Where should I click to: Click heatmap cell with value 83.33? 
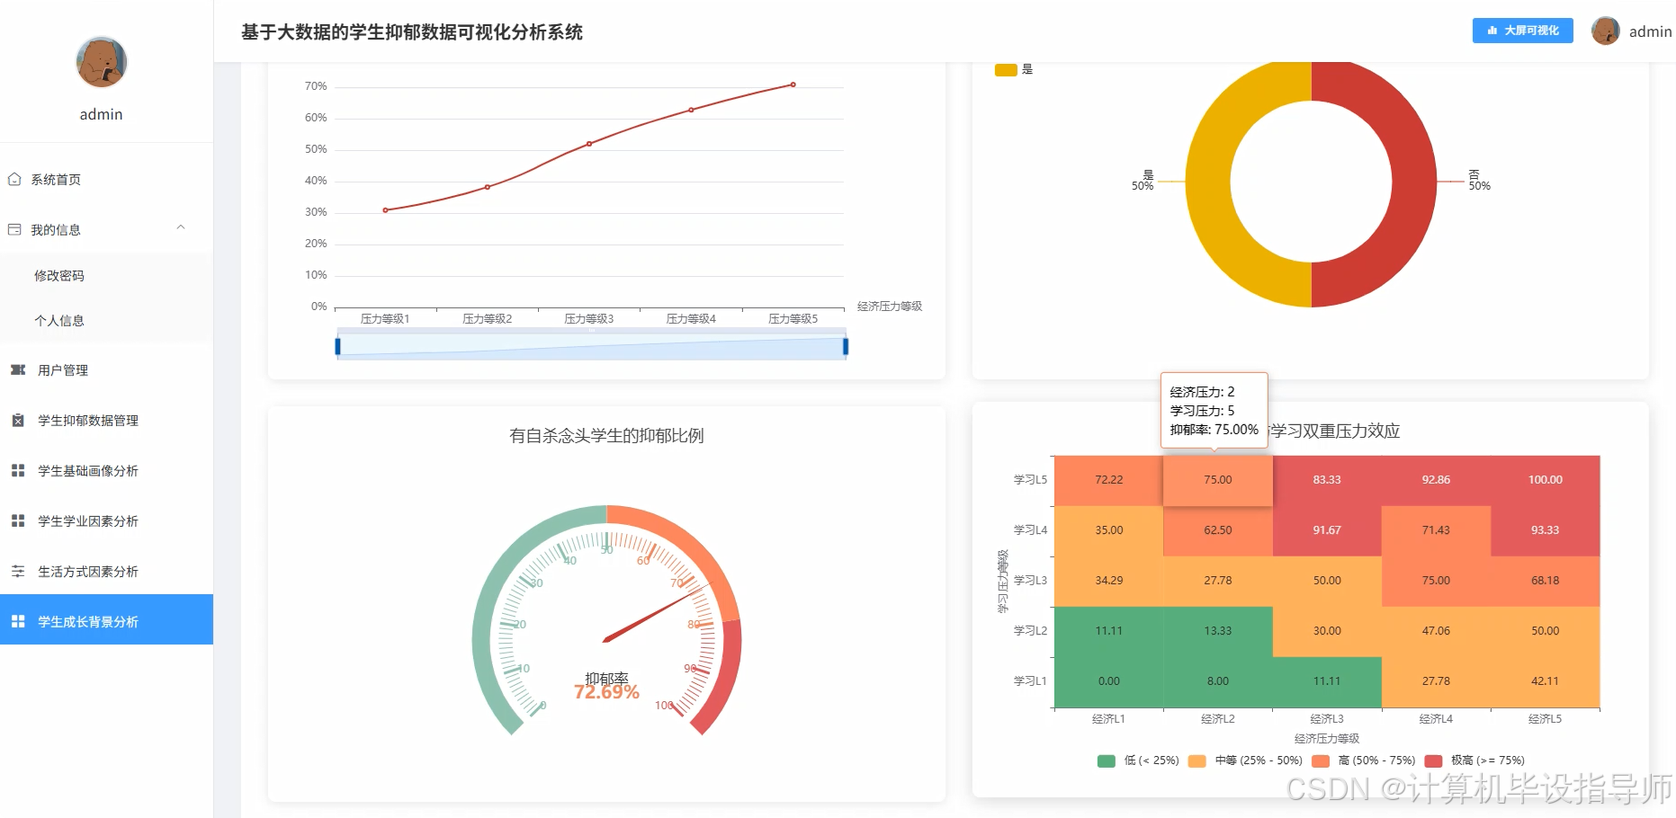pos(1327,480)
